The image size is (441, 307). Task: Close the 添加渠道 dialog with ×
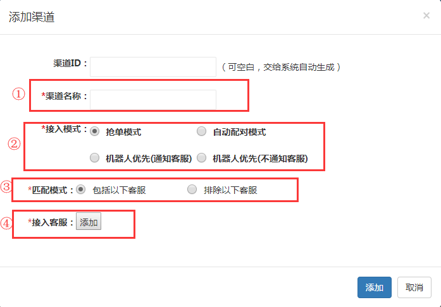[x=426, y=15]
